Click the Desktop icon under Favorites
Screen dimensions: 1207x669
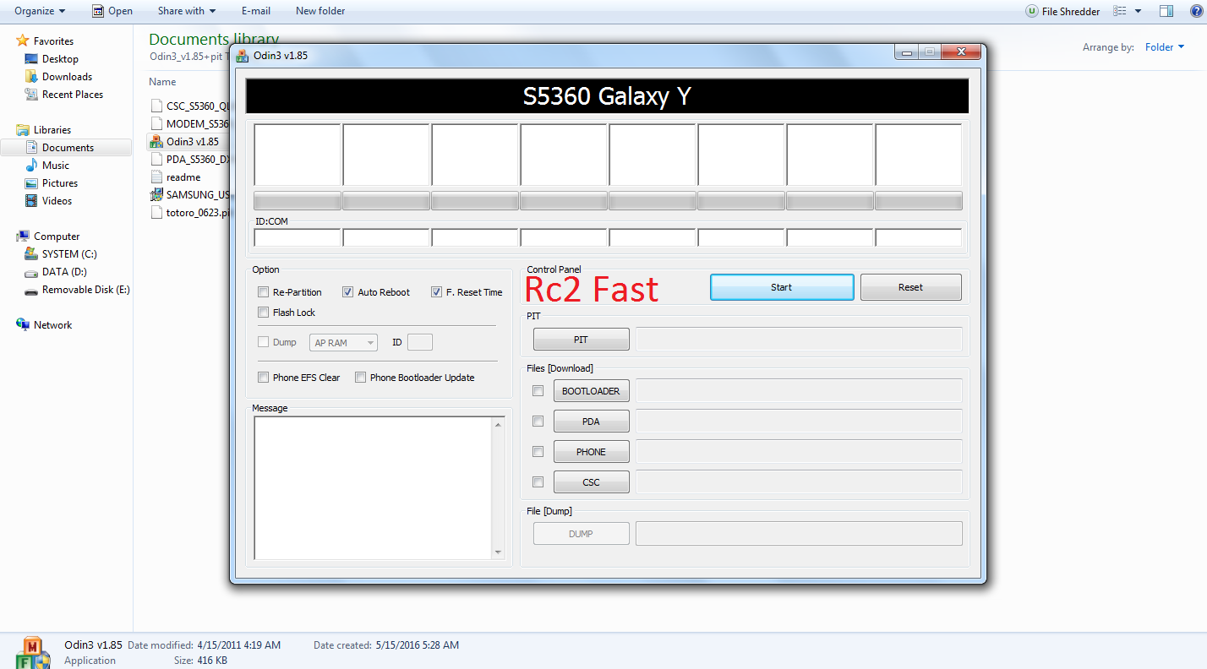(31, 59)
